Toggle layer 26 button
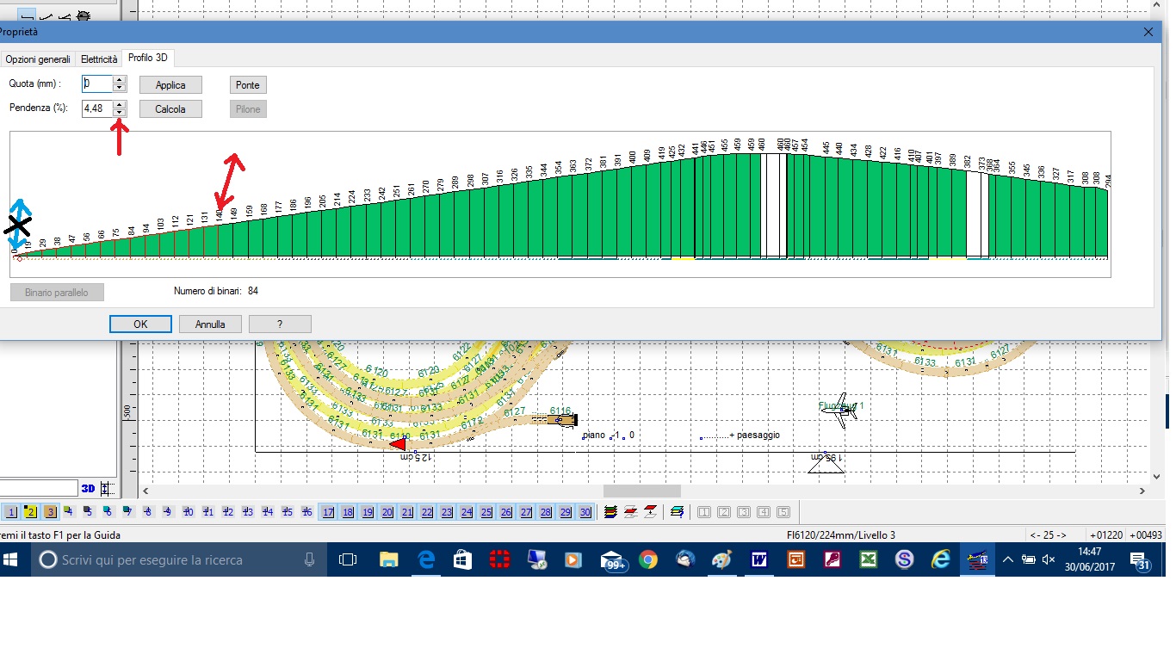Screen dimensions: 1176x661 pyautogui.click(x=506, y=512)
